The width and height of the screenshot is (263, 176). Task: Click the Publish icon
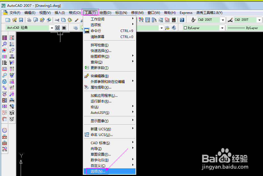coord(42,20)
